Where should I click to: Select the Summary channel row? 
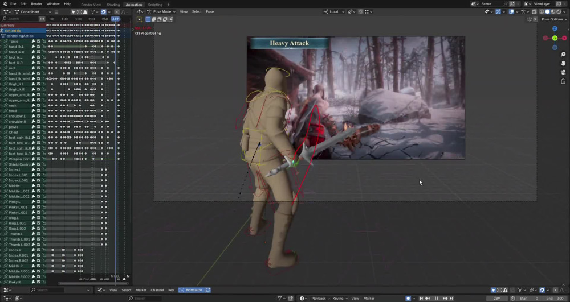[23, 26]
